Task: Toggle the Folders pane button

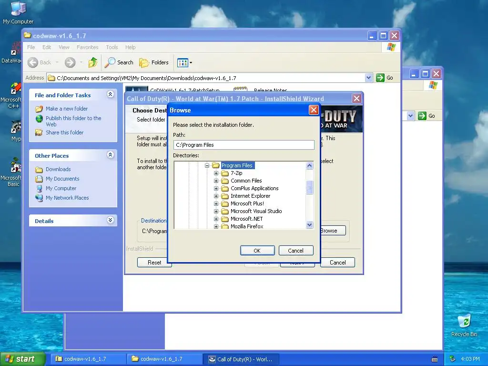Action: pyautogui.click(x=154, y=62)
